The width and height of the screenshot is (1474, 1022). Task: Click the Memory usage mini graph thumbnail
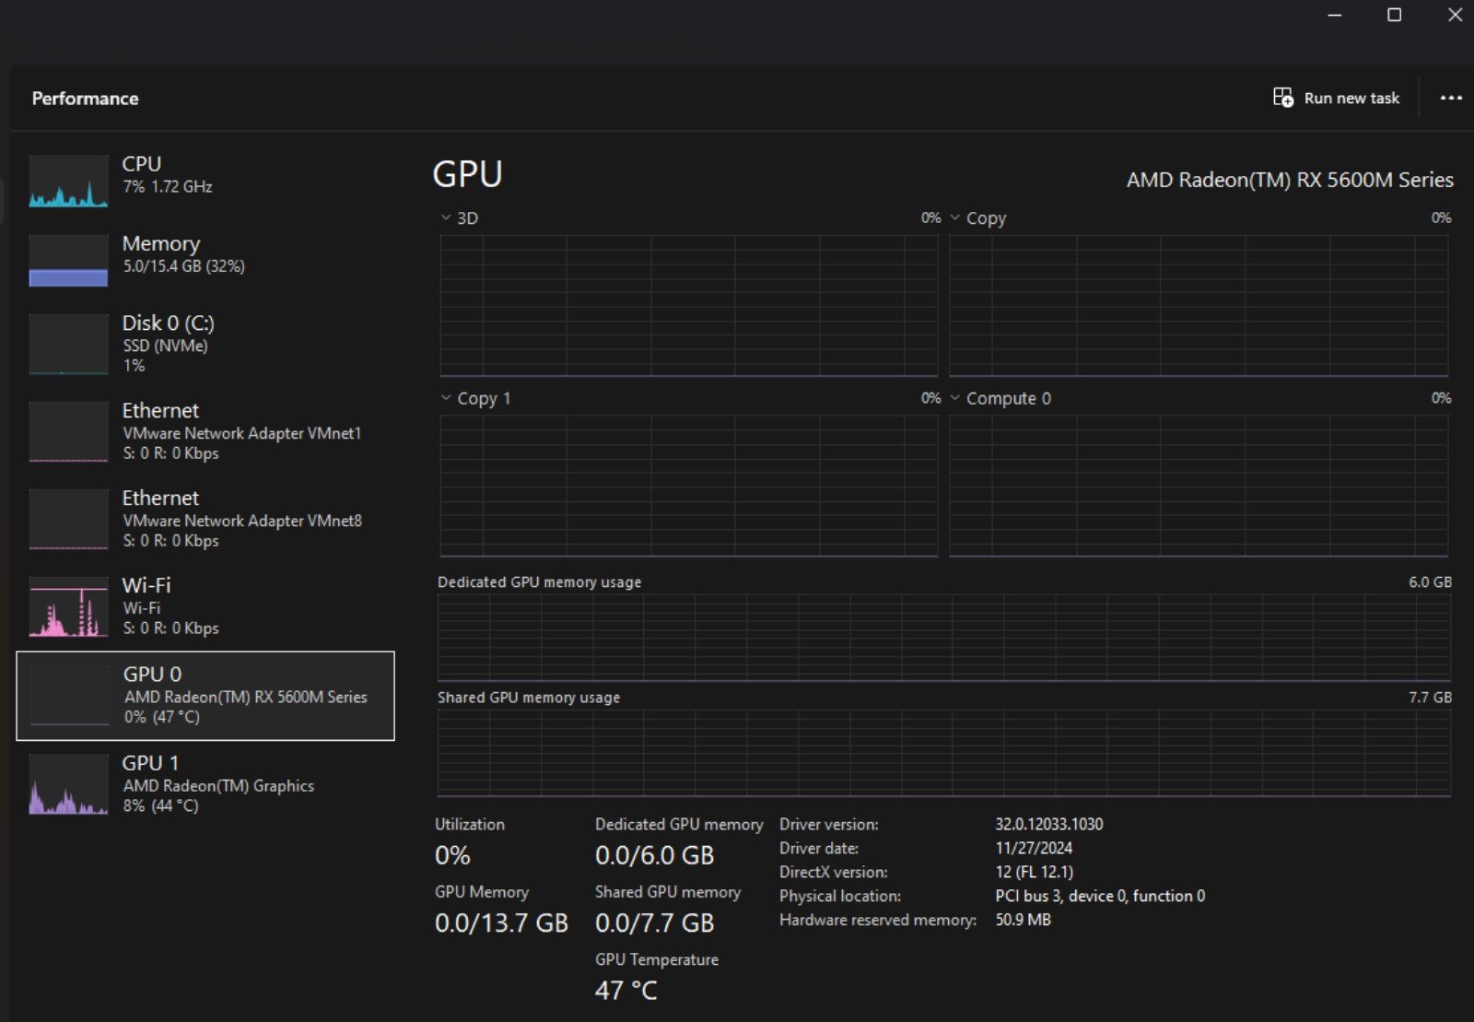(68, 261)
